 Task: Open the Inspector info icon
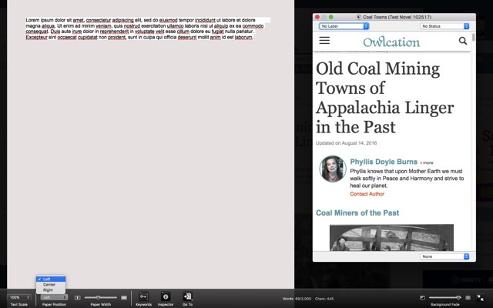[166, 296]
